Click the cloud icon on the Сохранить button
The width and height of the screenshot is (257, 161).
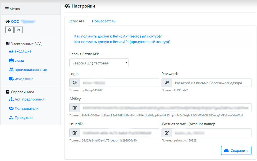226,151
